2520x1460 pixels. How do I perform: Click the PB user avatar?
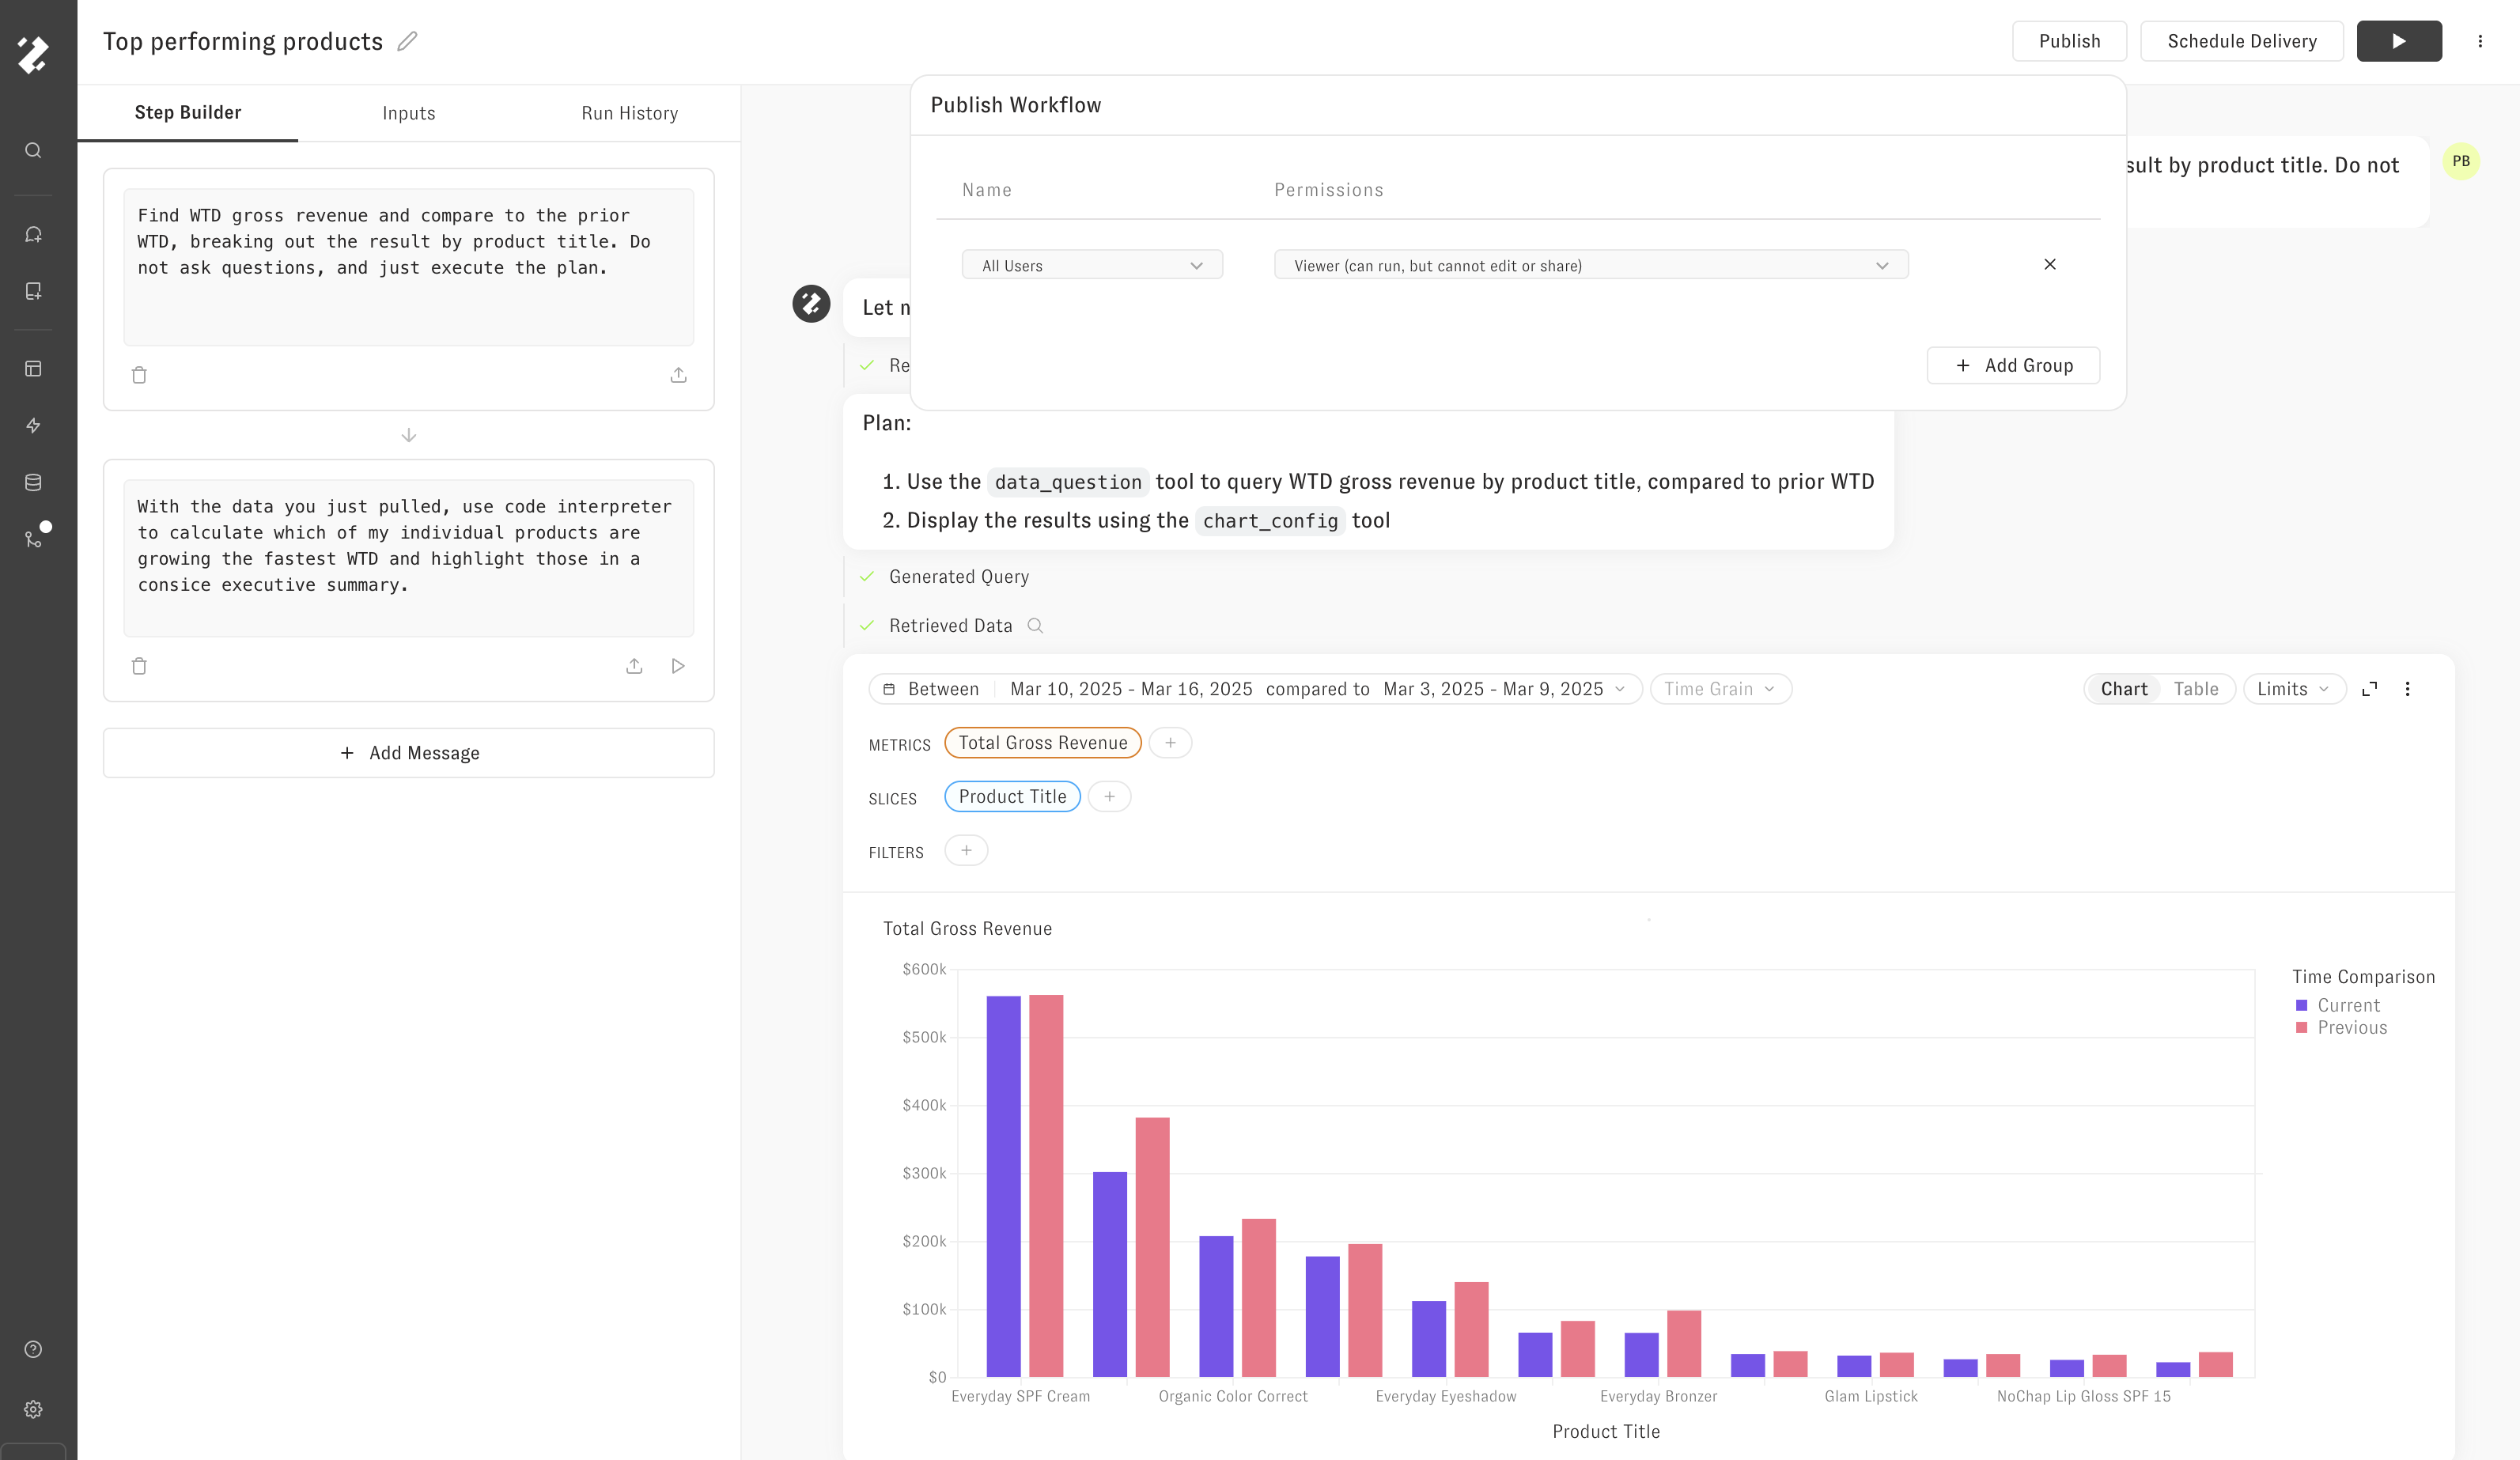(2461, 161)
